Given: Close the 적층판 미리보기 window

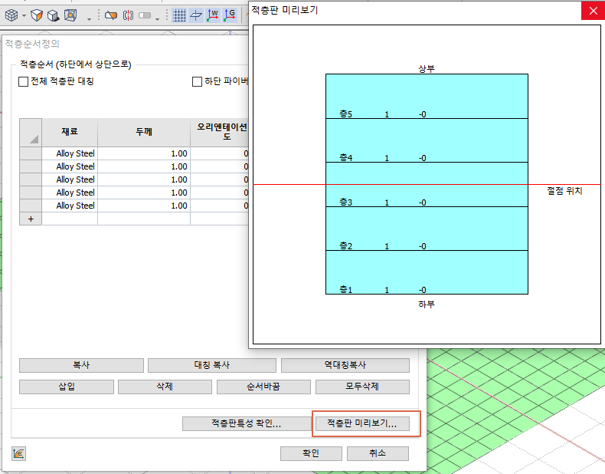Looking at the screenshot, I should tap(593, 11).
